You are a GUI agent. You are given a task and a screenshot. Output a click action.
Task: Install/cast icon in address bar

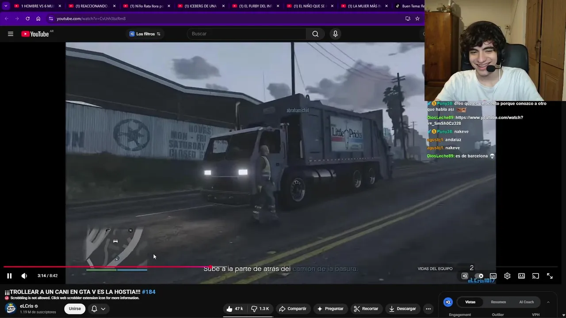tap(408, 19)
